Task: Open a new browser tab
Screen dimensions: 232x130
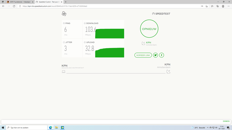Action: pyautogui.click(x=66, y=2)
